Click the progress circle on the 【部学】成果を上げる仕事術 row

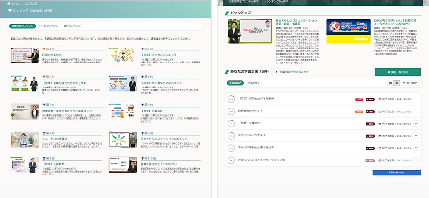231,99
